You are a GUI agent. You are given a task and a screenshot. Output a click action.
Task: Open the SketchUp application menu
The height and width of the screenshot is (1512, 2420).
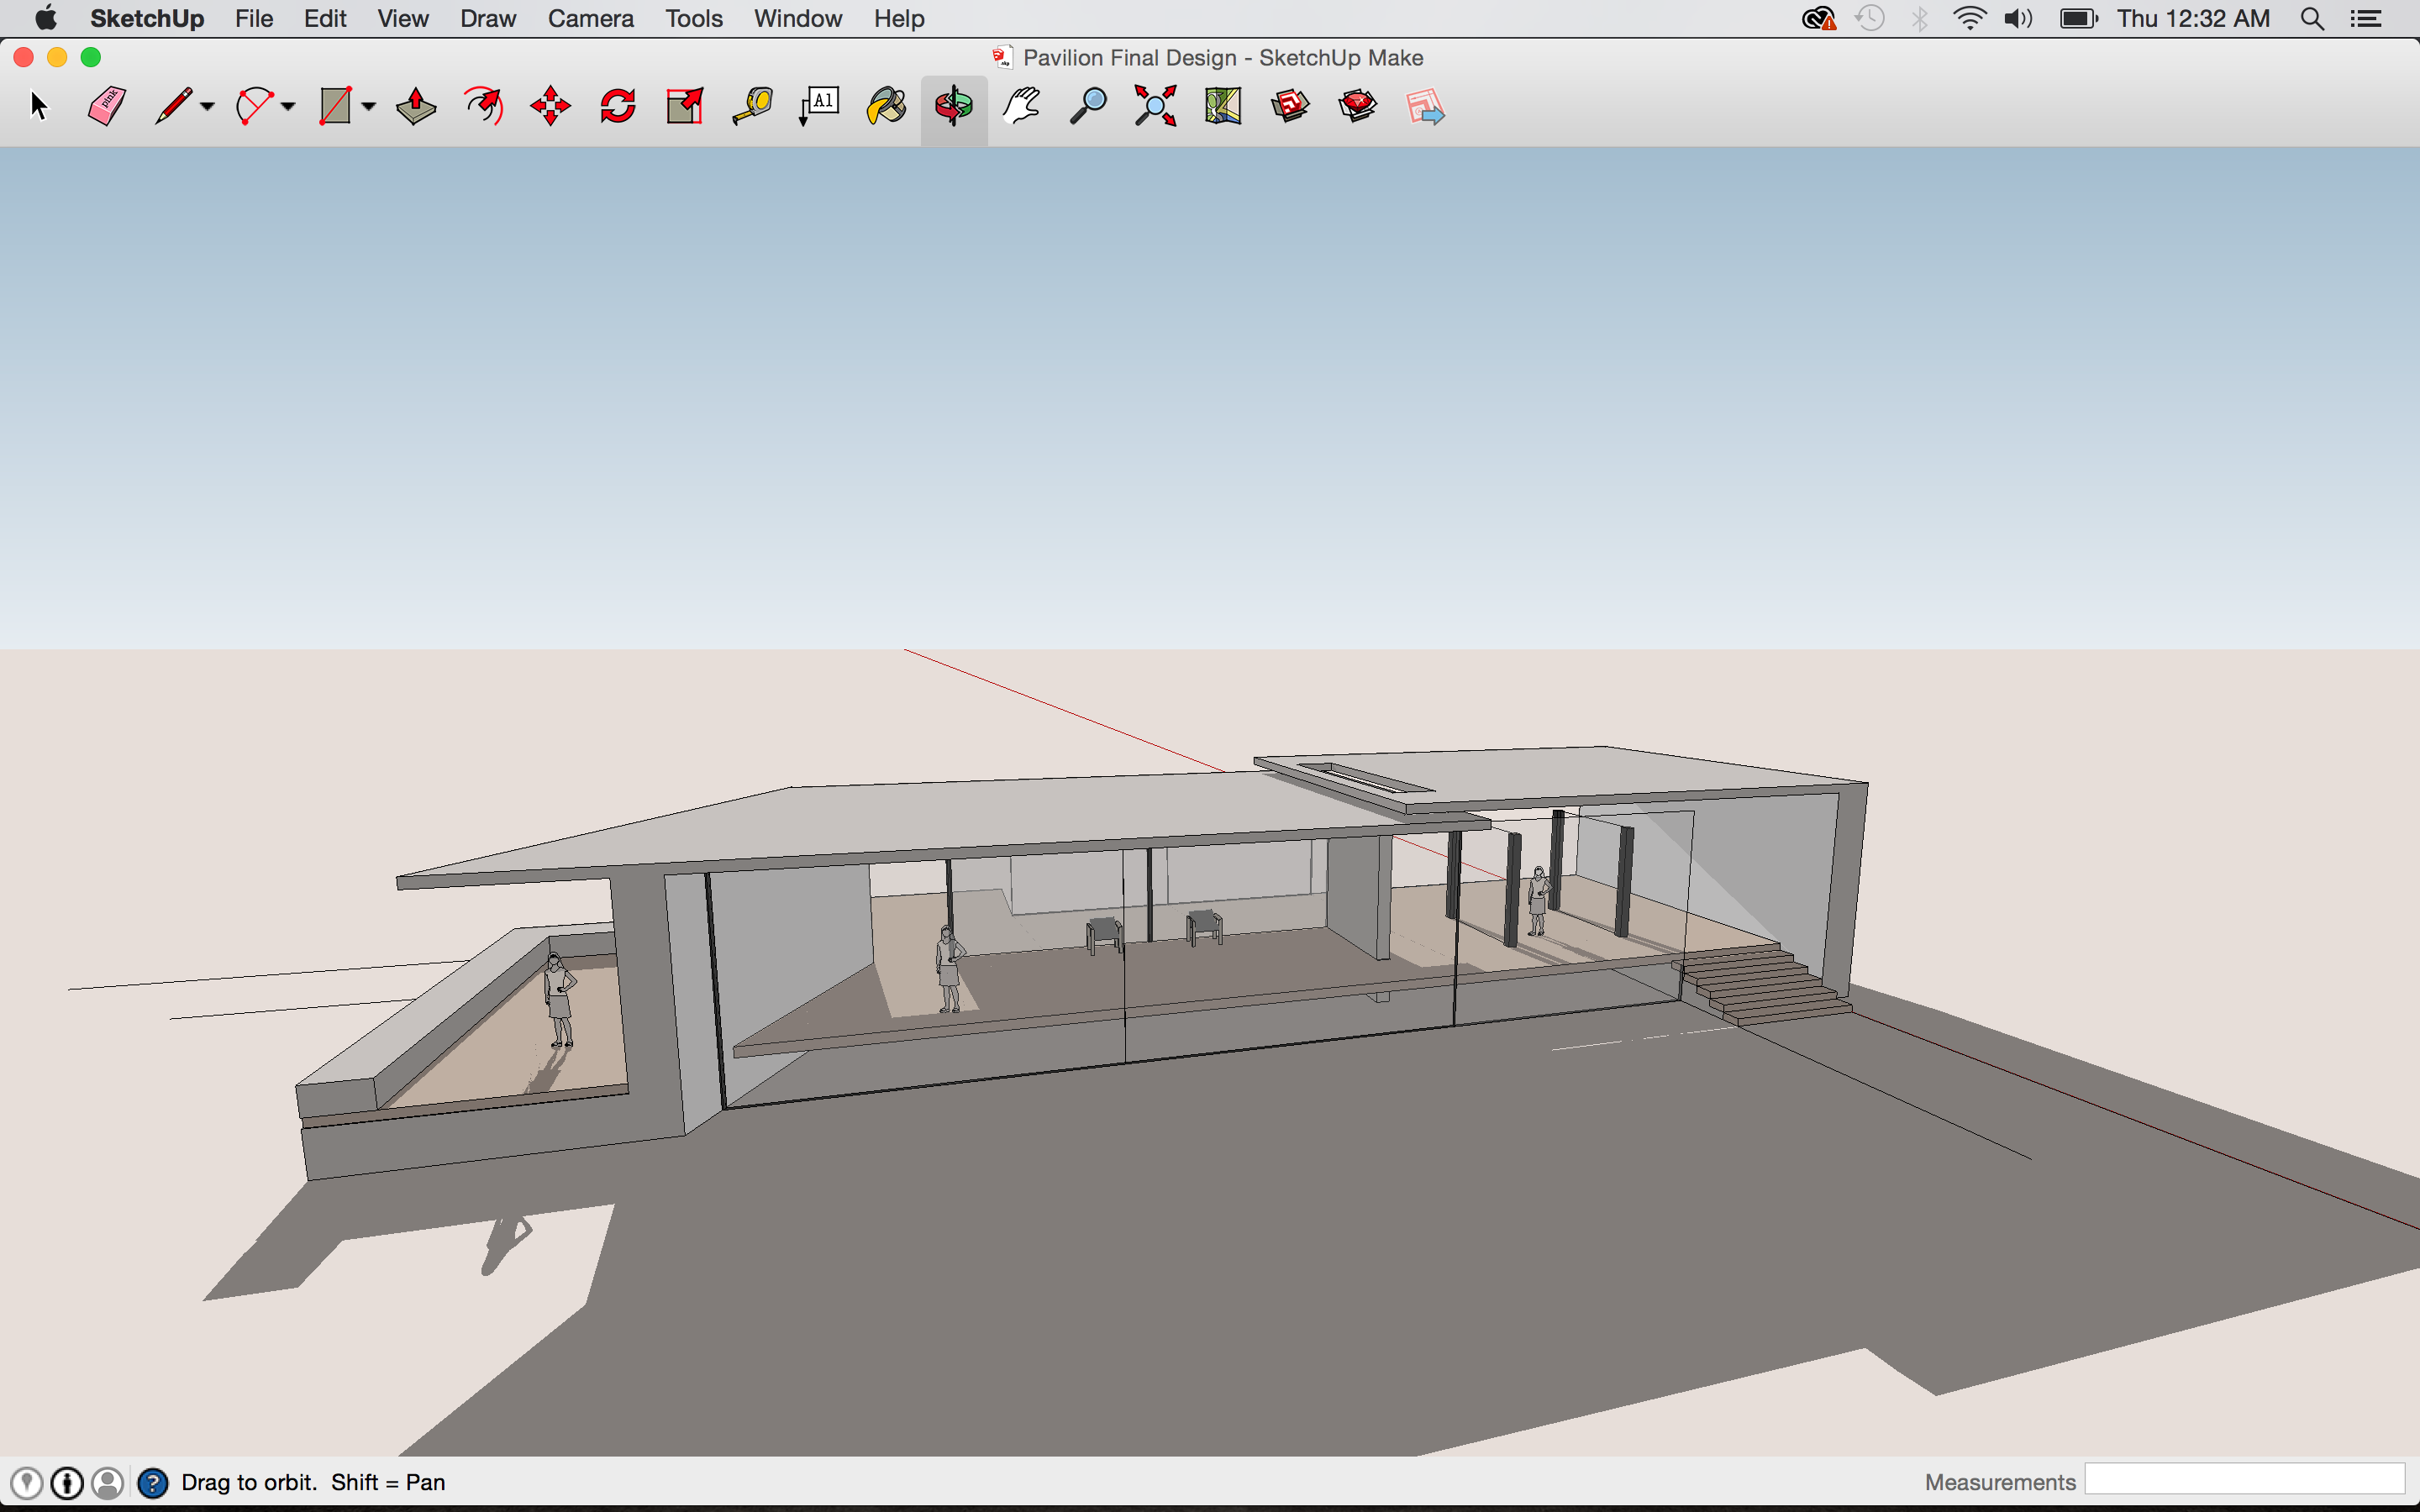(147, 18)
